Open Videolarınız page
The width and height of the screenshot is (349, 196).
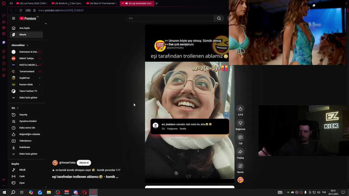(26, 141)
